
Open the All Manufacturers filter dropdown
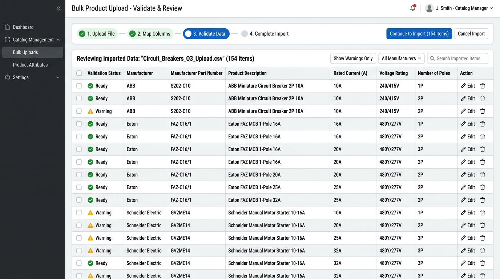401,58
